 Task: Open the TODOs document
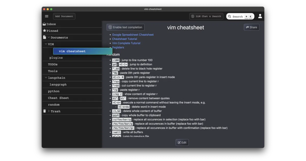[53, 64]
